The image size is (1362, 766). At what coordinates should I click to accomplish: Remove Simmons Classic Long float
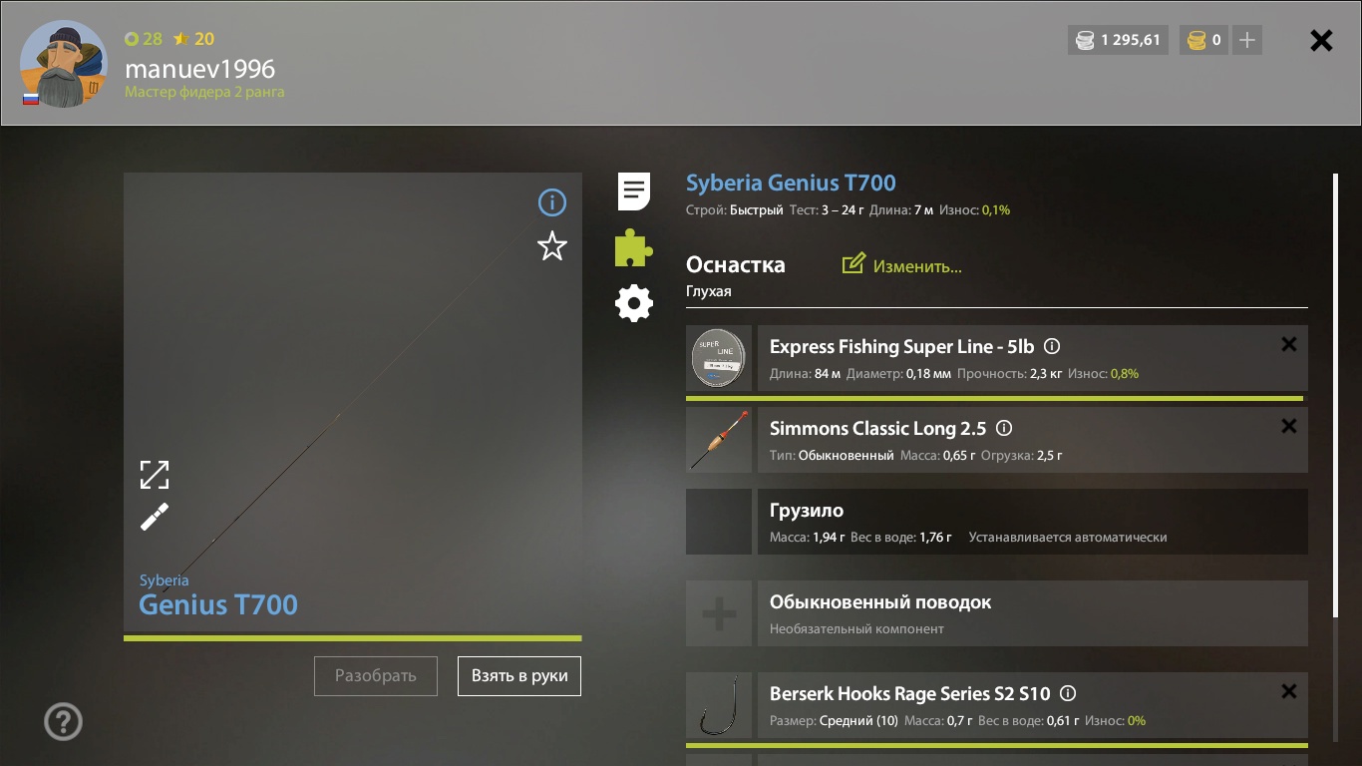pyautogui.click(x=1289, y=426)
